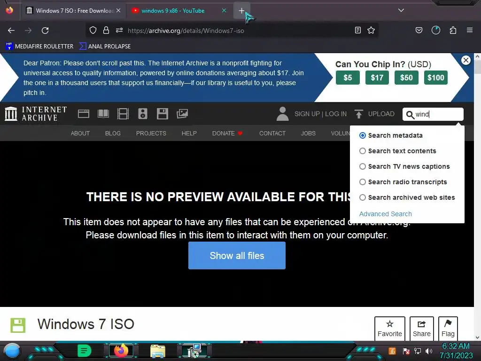Click the address bar URL
Screen dimensions: 481x361
click(x=186, y=31)
